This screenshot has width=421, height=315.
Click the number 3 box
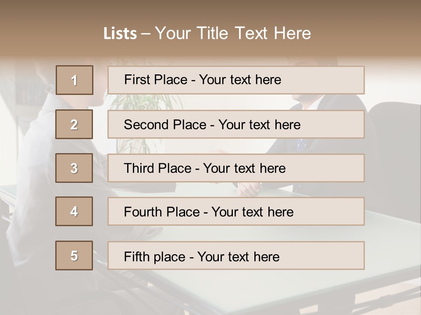pos(74,168)
